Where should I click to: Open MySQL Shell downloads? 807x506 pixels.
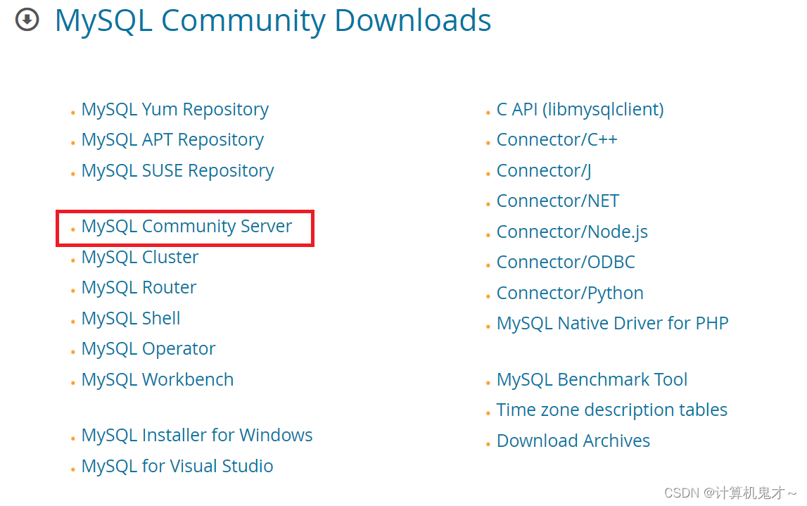click(131, 318)
